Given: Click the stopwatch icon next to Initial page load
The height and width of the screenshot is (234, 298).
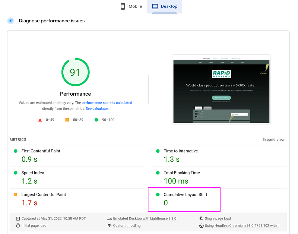Looking at the screenshot, I should [18, 225].
